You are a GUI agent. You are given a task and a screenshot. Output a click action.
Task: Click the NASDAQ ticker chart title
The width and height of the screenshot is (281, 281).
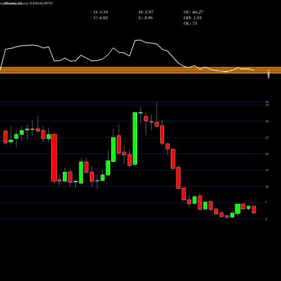tap(26, 3)
